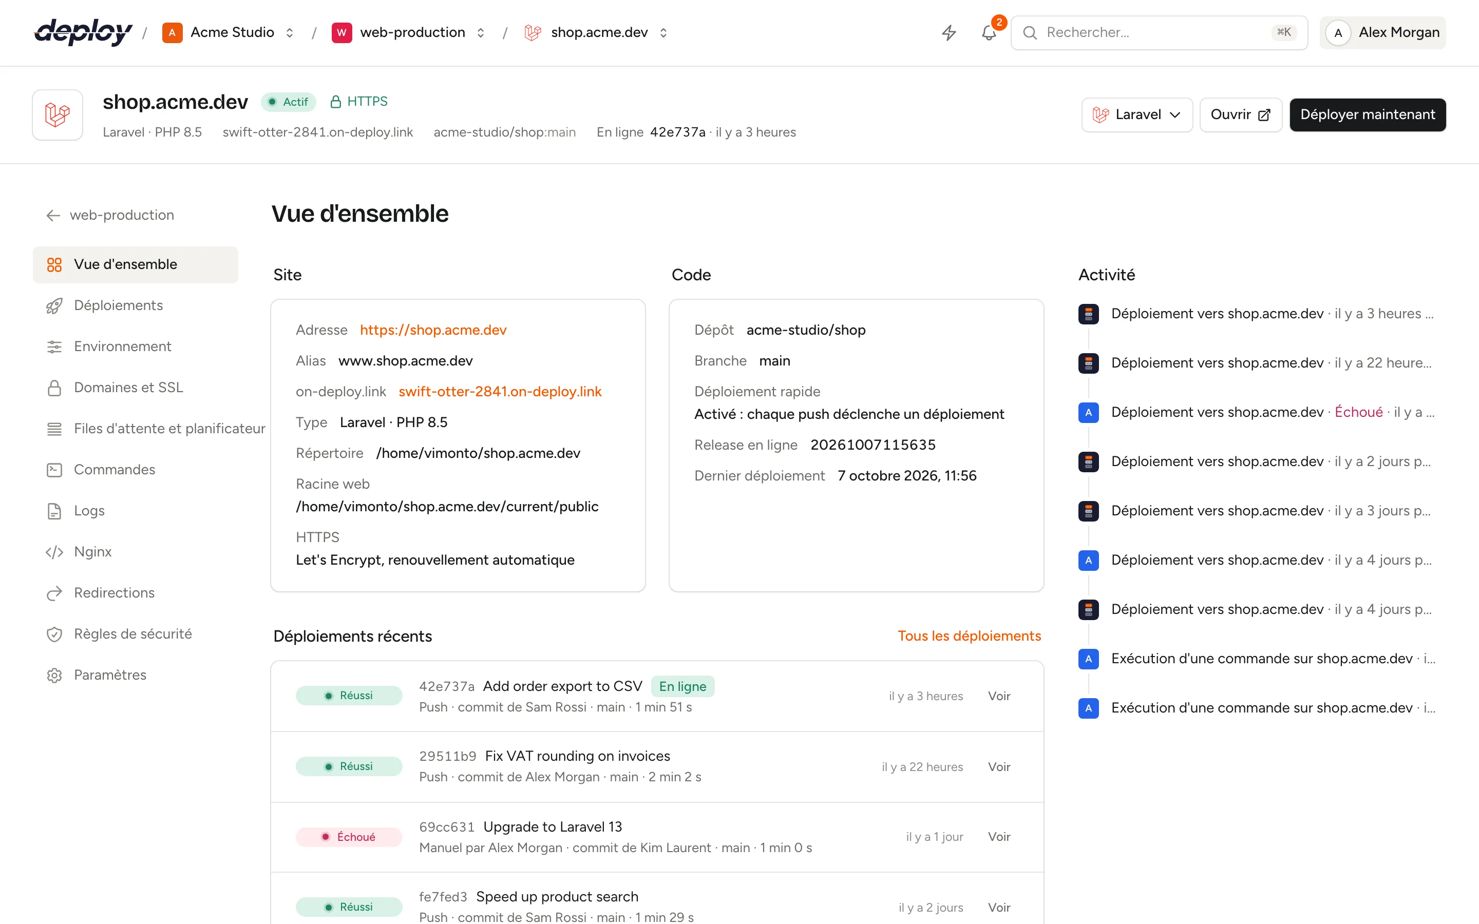Viewport: 1479px width, 924px height.
Task: Click the Actif status badge
Action: click(x=289, y=102)
